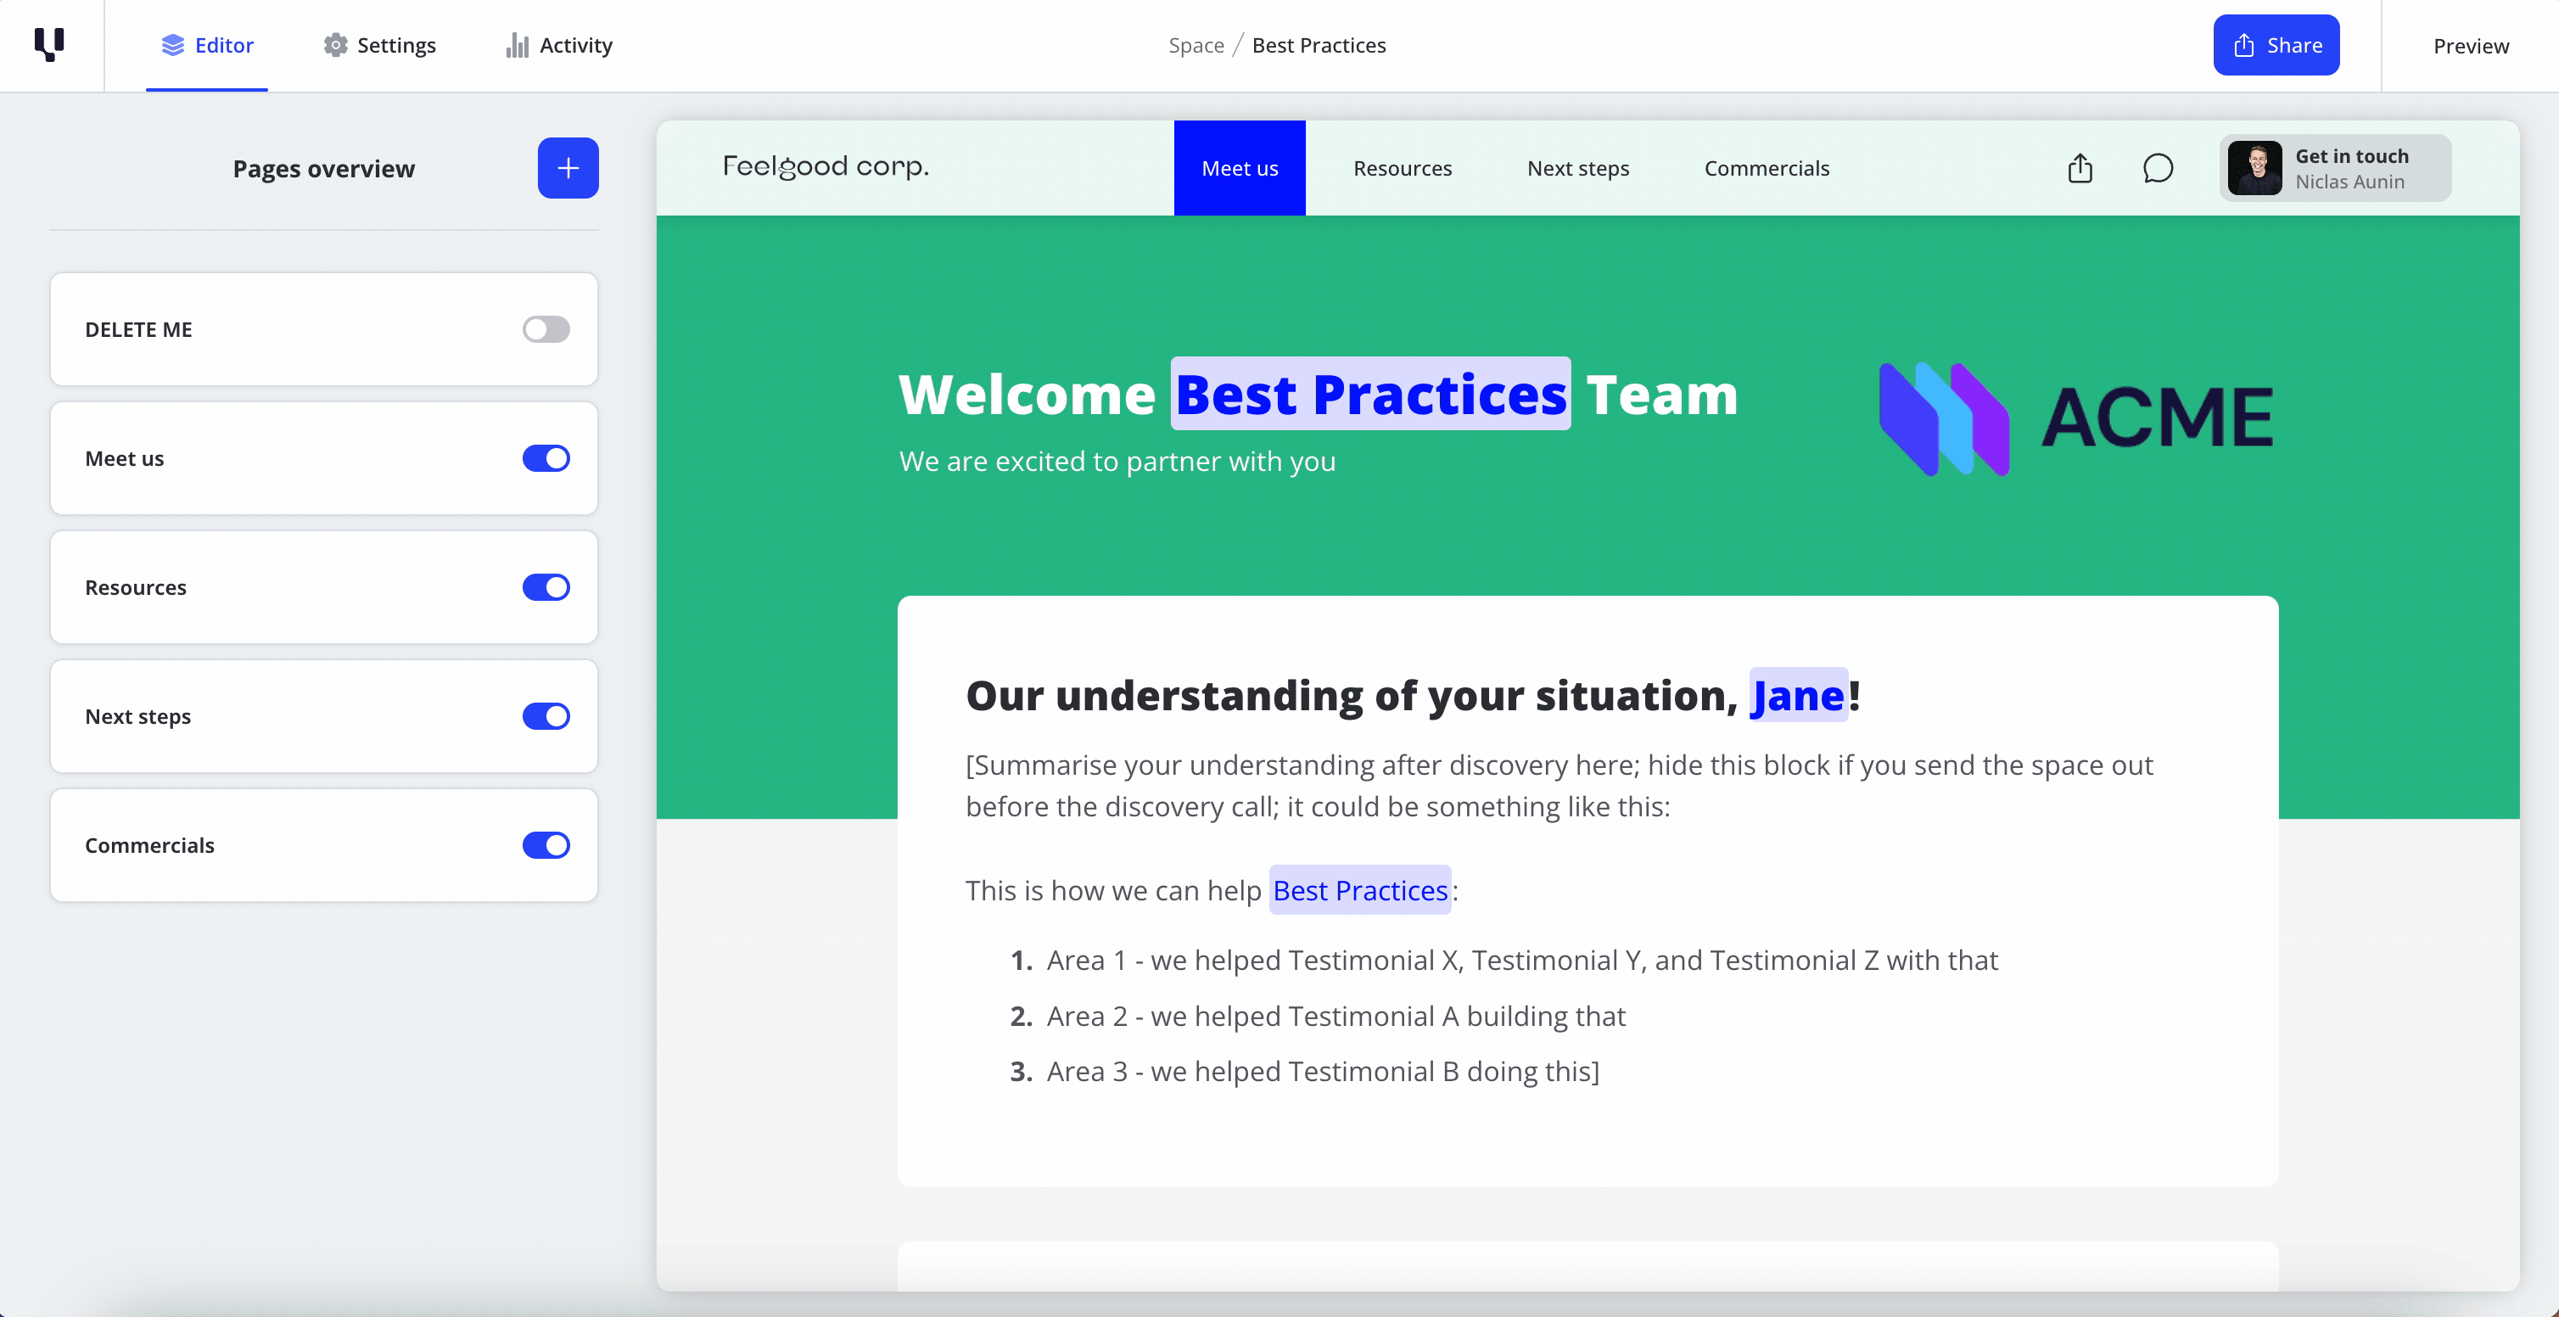
Task: Click the Get in touch contact card
Action: pyautogui.click(x=2334, y=168)
